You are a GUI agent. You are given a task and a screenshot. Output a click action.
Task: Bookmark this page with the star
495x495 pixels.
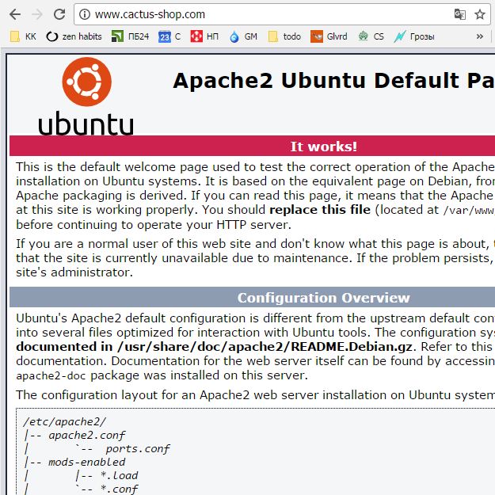[x=480, y=14]
